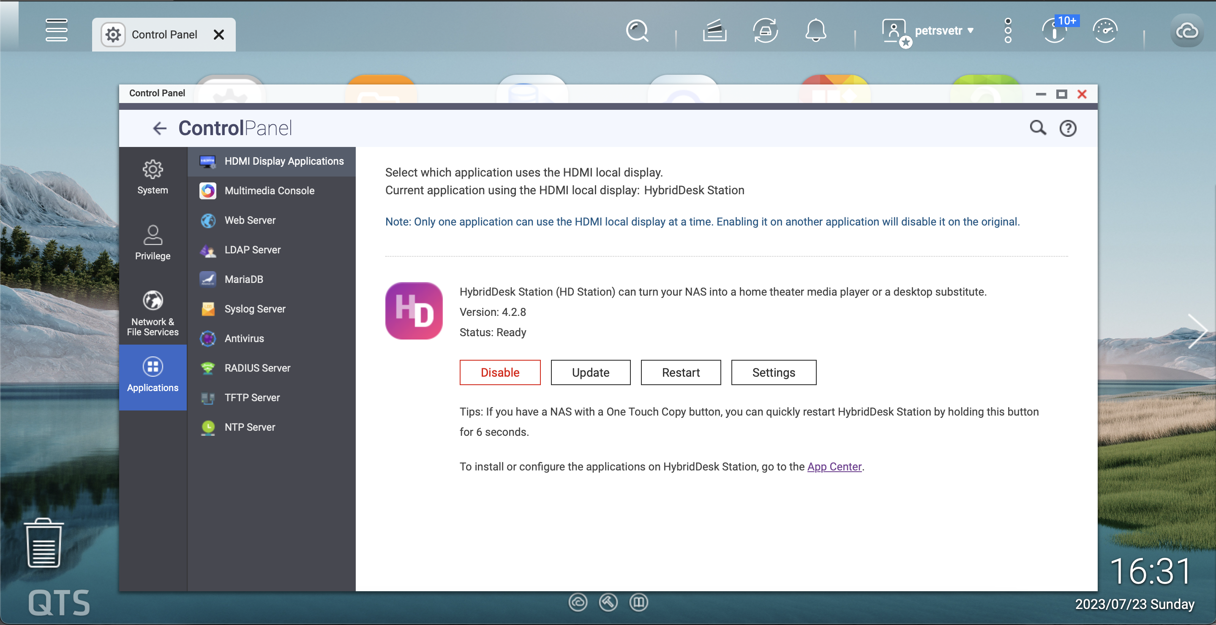
Task: Select Network & File Services category
Action: click(153, 313)
